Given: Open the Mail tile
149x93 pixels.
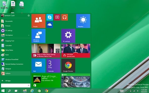Looking at the screenshot, I should tap(38, 66).
